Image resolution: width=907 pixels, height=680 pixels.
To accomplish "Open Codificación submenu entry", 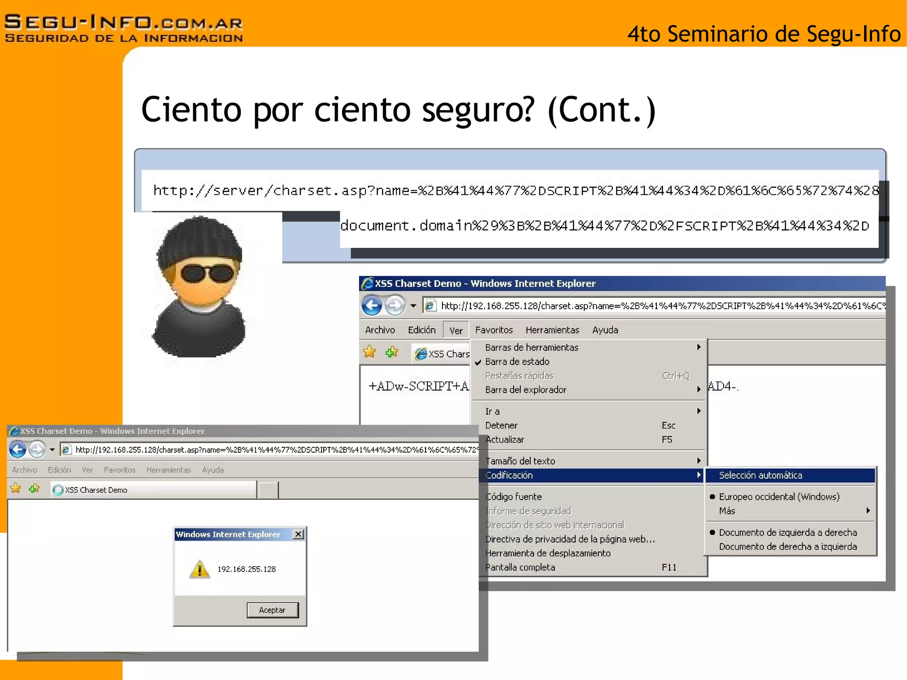I will [592, 475].
